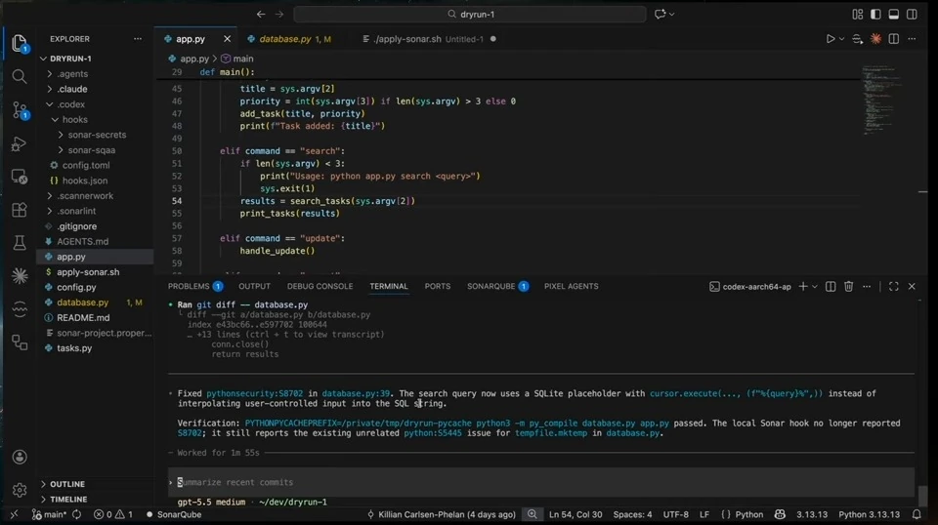Open the new terminal launch profile dropdown
The image size is (938, 525).
point(815,287)
